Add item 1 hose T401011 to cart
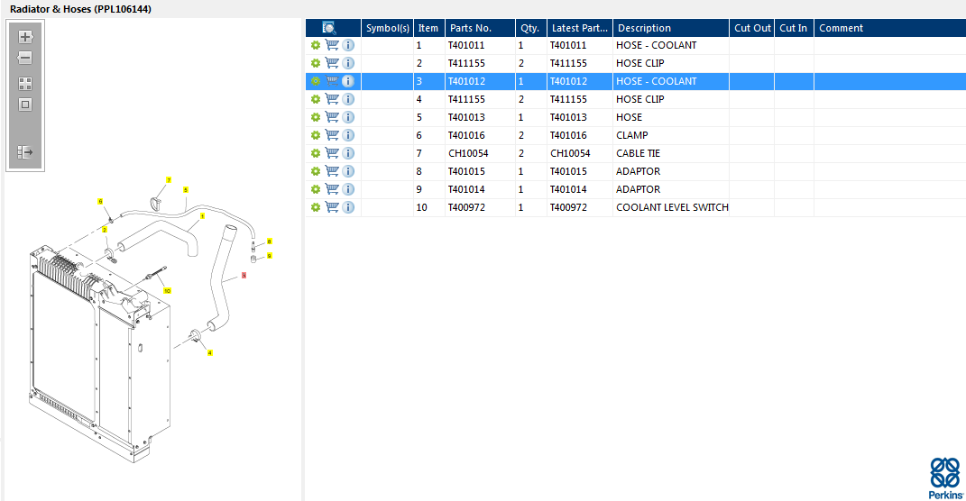The width and height of the screenshot is (966, 501). (332, 45)
